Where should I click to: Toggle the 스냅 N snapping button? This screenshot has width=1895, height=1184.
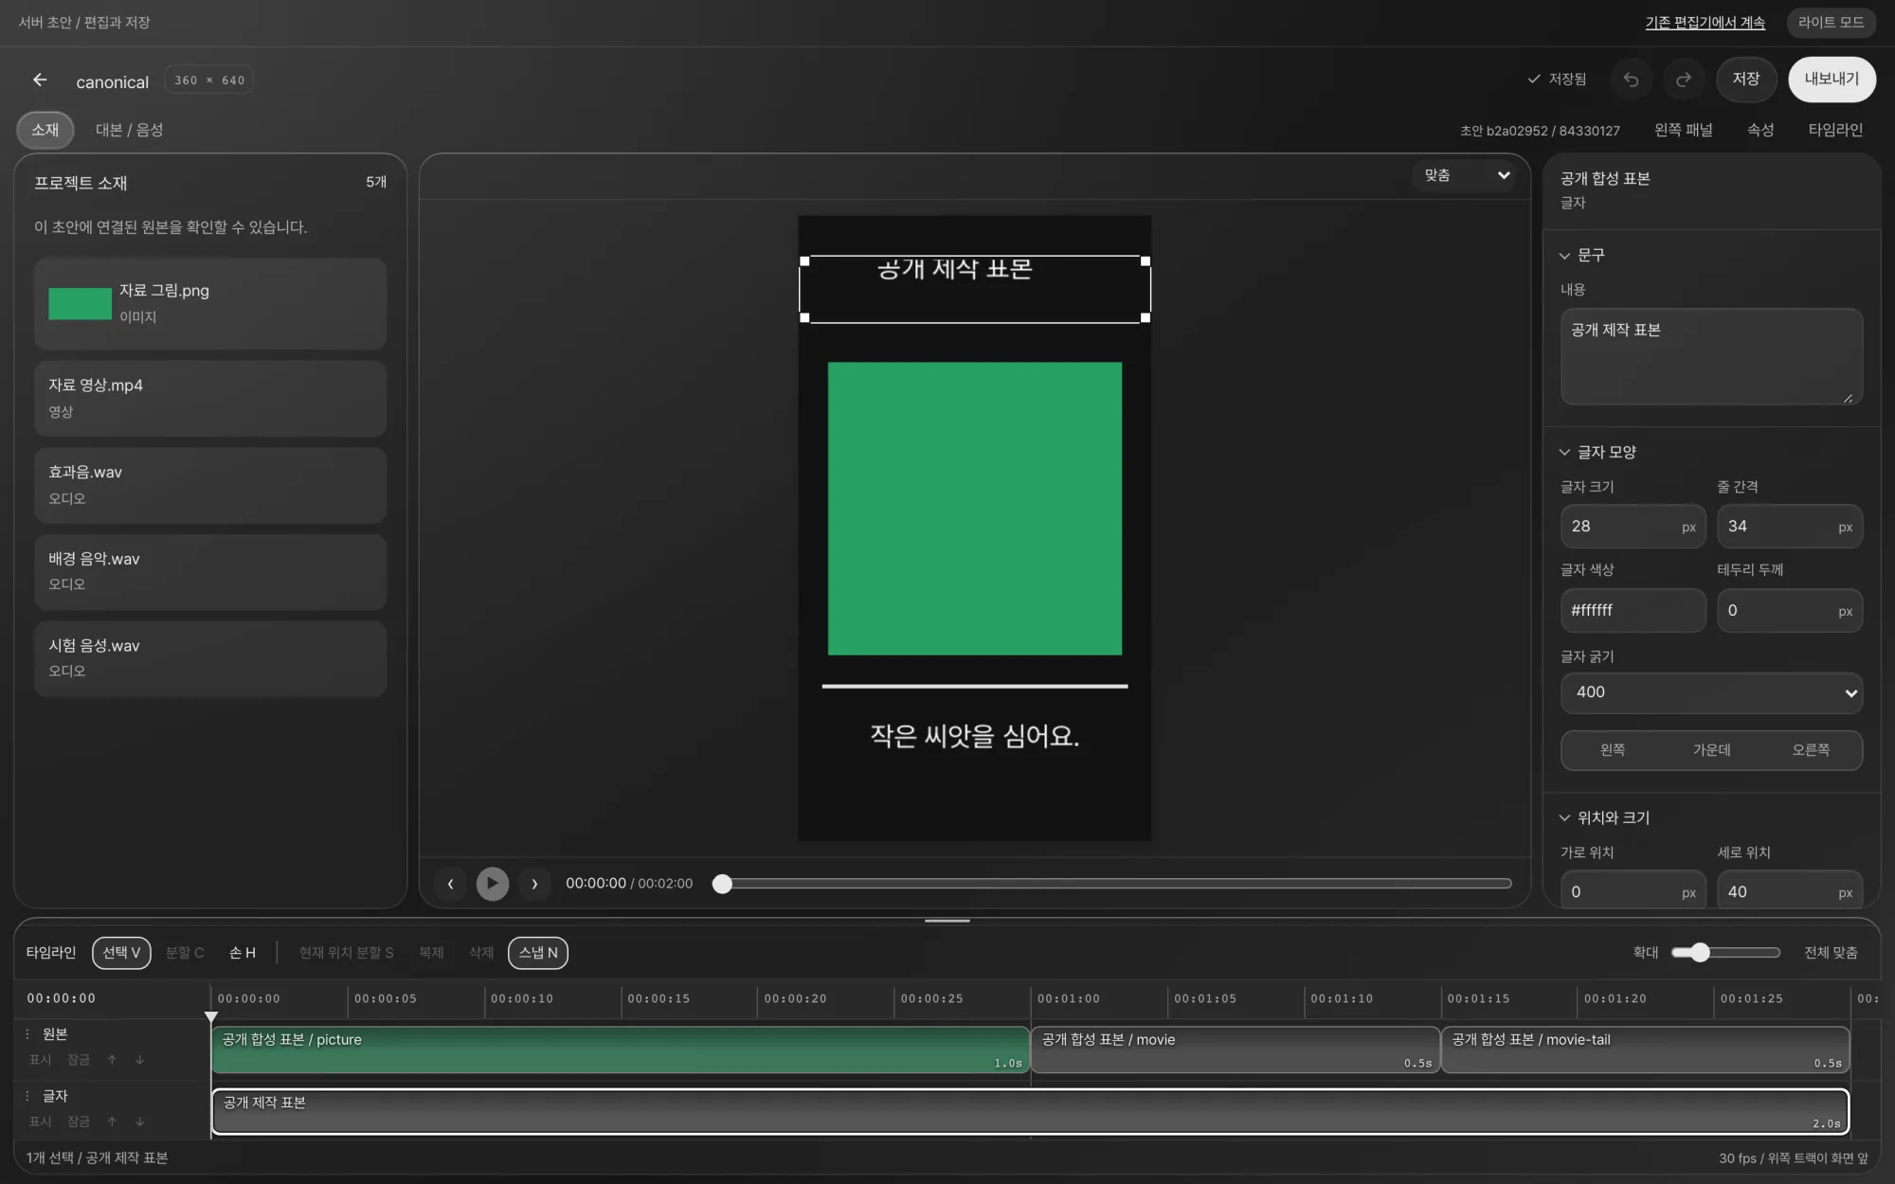click(538, 953)
